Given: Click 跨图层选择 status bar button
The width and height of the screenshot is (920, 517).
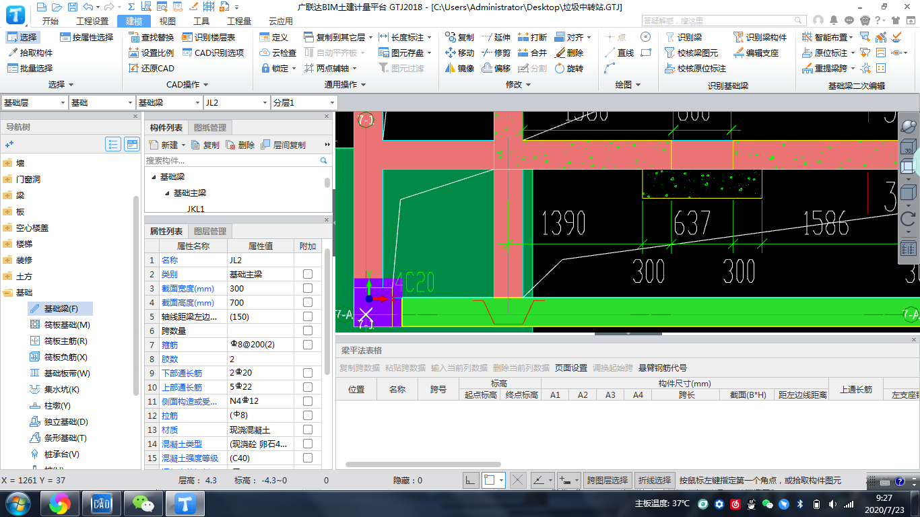Looking at the screenshot, I should click(x=607, y=480).
